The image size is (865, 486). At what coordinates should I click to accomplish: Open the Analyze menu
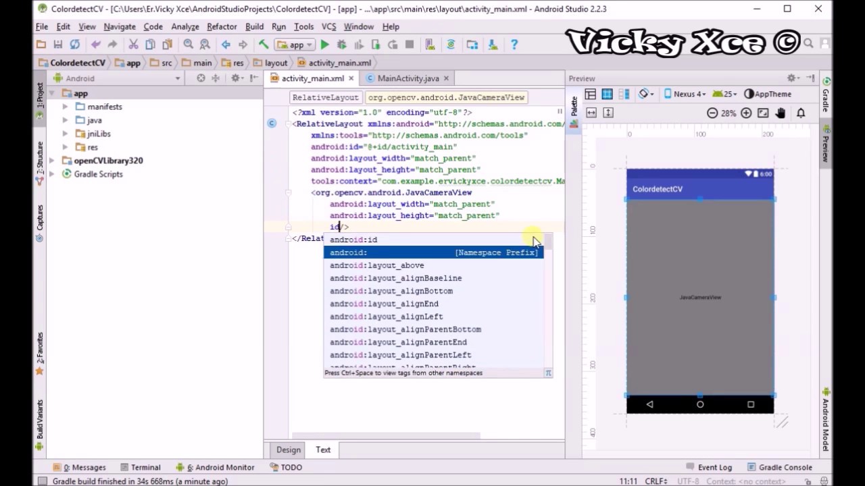point(184,26)
